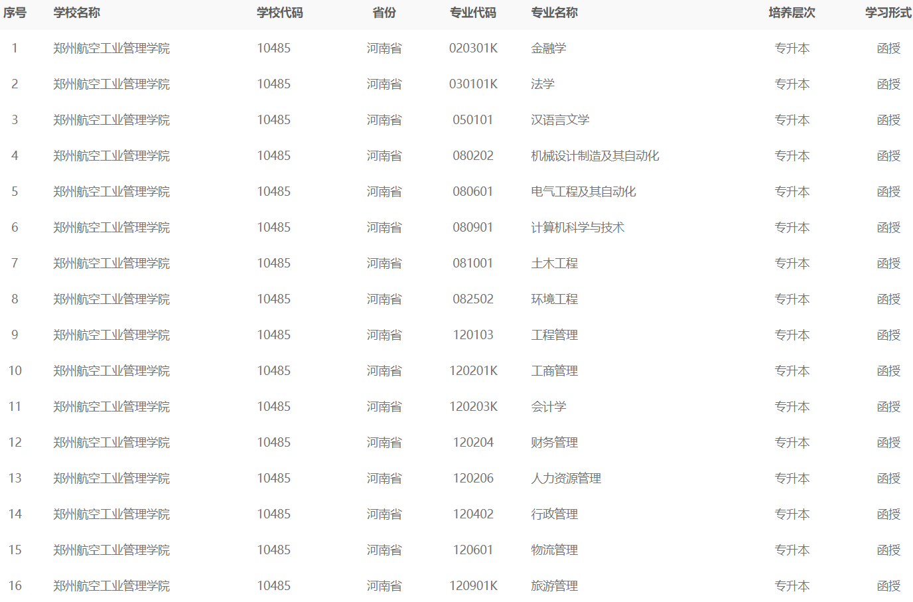Click the 培养层次 column header
Screen dimensions: 913x602
click(792, 13)
